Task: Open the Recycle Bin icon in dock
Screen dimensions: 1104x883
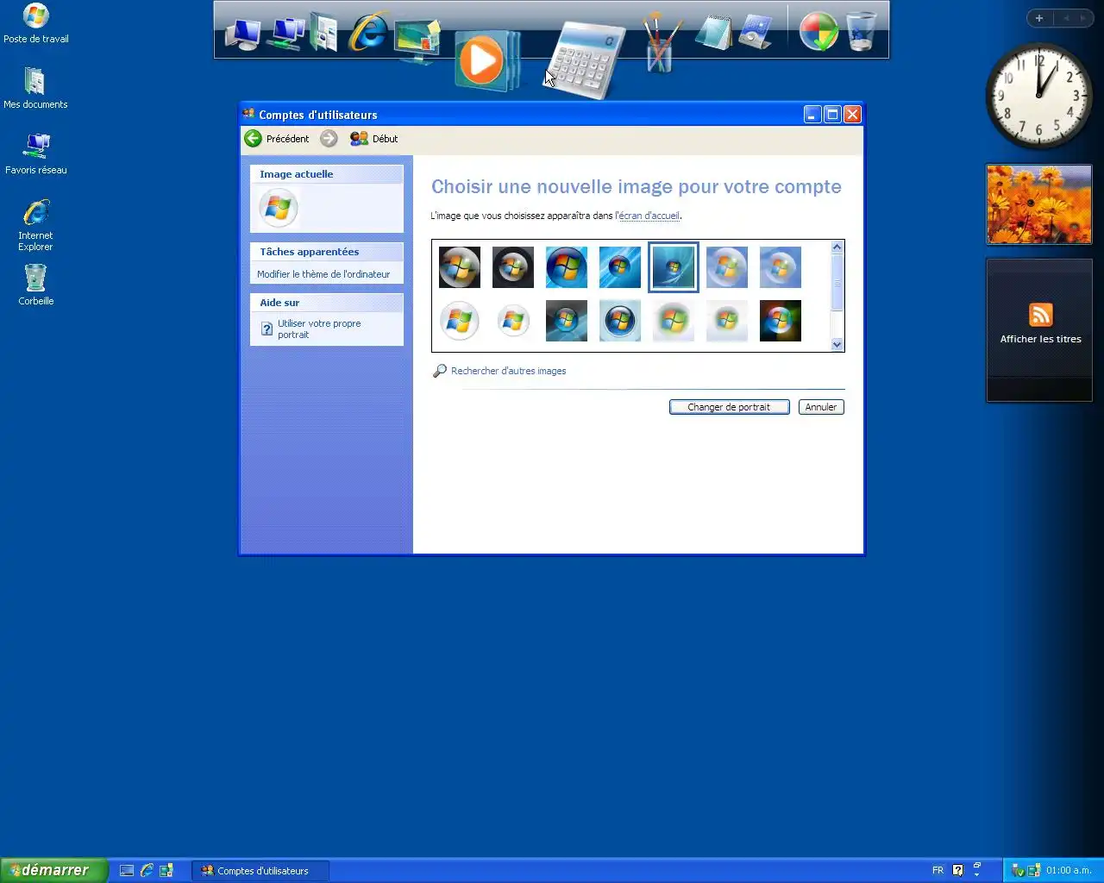Action: 861,32
